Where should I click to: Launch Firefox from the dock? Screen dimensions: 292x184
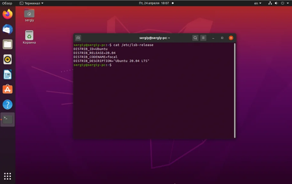8,14
